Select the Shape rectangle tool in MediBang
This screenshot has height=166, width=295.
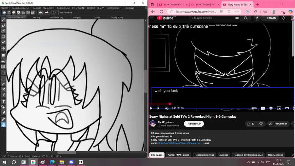[3, 36]
